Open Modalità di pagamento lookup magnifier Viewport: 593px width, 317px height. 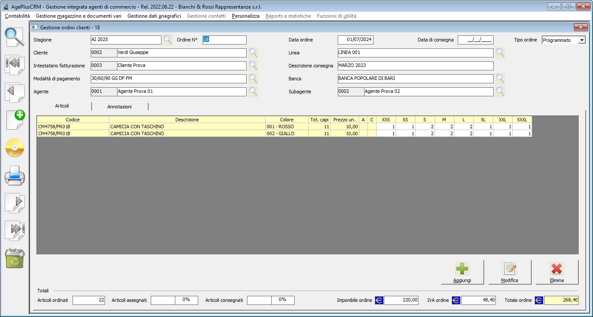pos(253,79)
